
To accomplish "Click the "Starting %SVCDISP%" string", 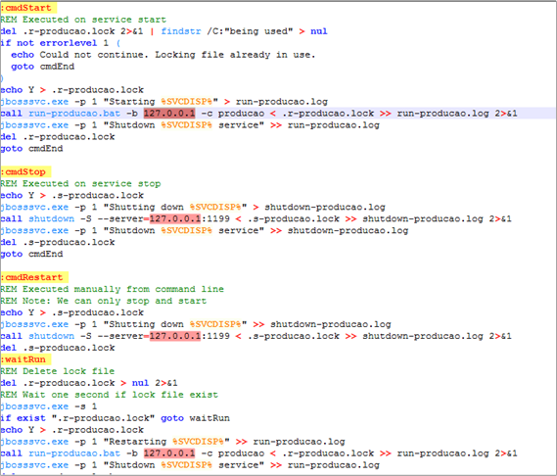I will pyautogui.click(x=161, y=102).
